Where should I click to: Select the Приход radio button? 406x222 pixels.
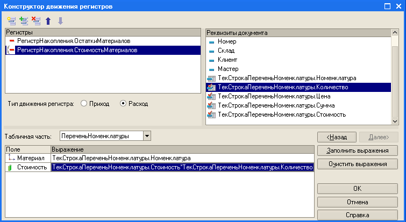tap(84, 103)
